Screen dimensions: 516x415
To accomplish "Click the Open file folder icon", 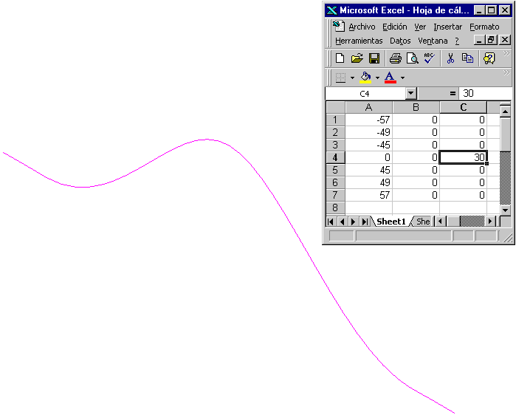I will [357, 58].
